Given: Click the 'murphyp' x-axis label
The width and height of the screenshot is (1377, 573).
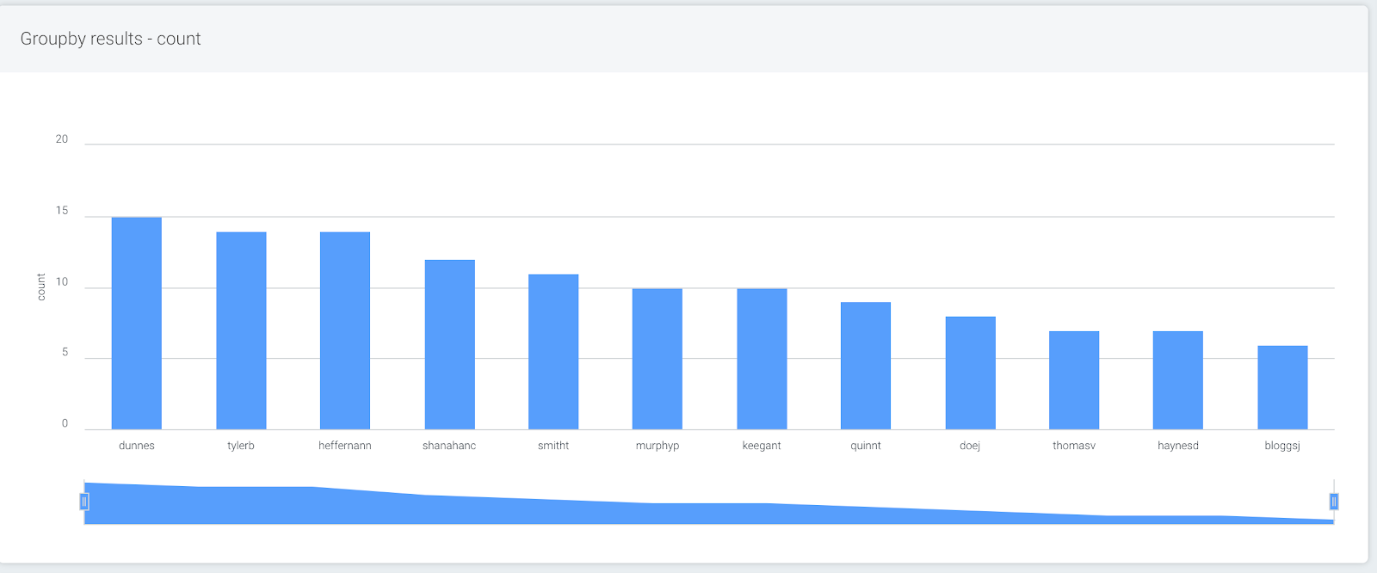Looking at the screenshot, I should [x=658, y=446].
